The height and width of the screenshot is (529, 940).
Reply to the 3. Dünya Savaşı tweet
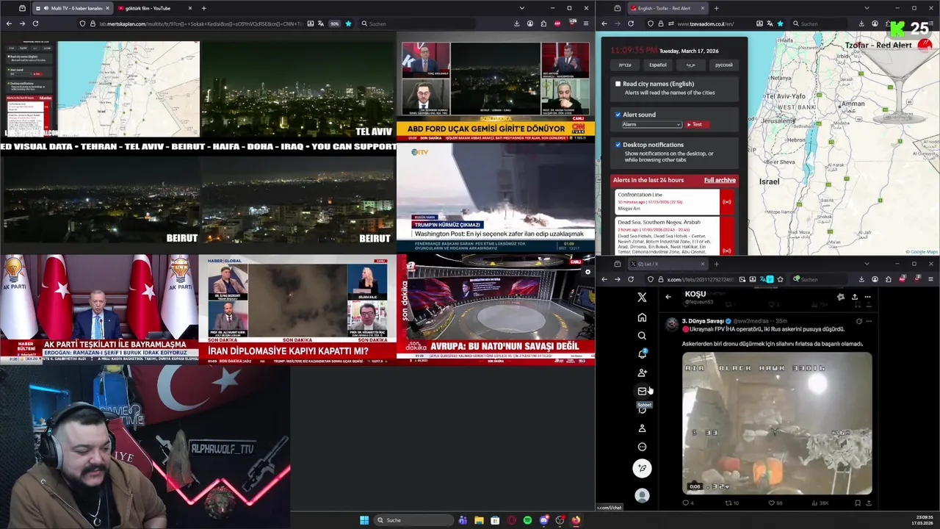[687, 503]
